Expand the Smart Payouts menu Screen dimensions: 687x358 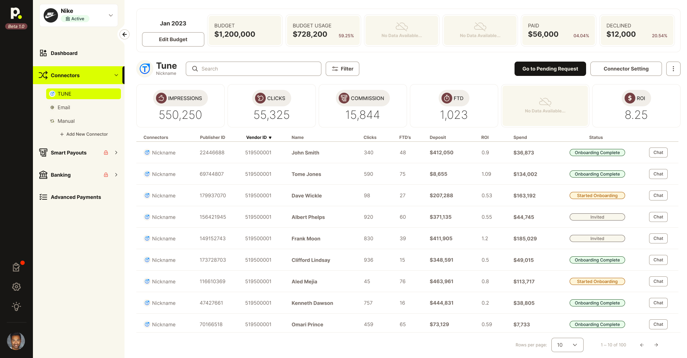pyautogui.click(x=116, y=153)
